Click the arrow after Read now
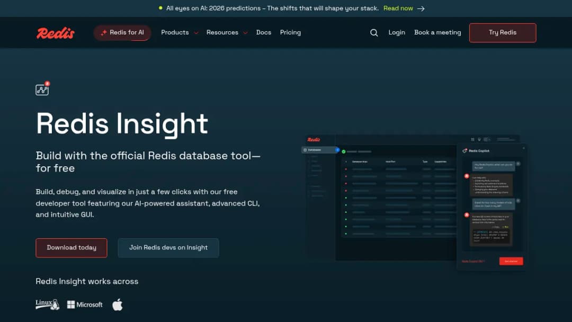The width and height of the screenshot is (572, 322). 421,8
